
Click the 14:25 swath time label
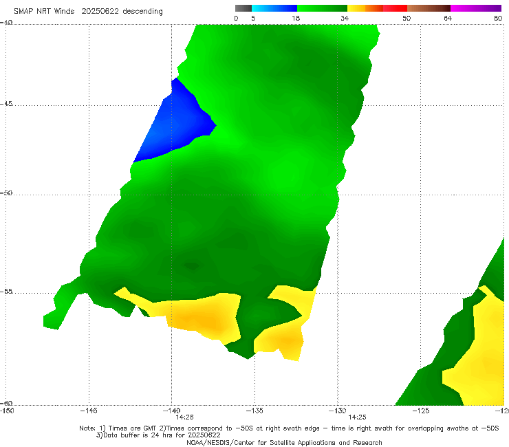(357, 417)
